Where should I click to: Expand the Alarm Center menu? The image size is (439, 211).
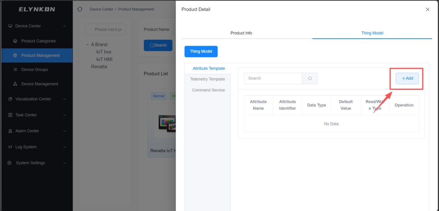tap(64, 131)
